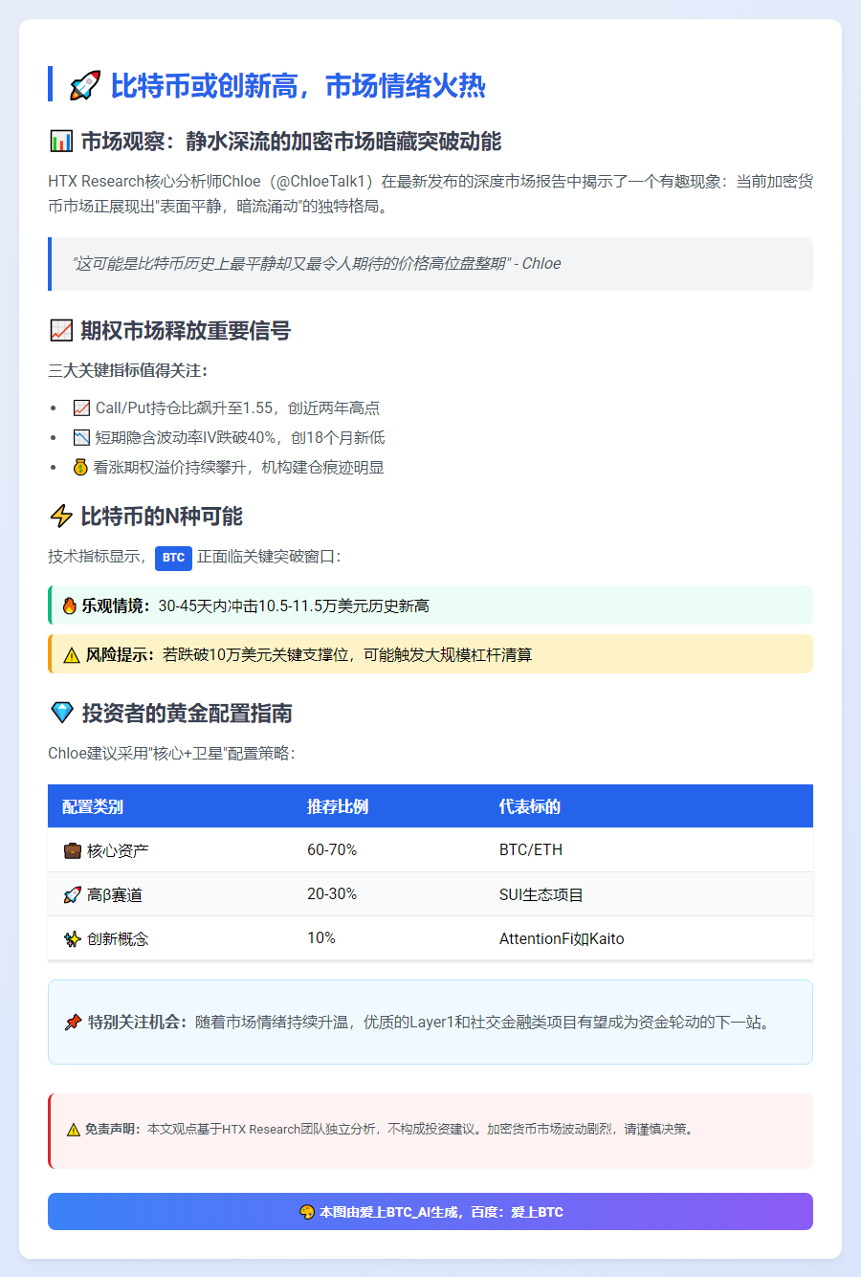Click the @ChloeTalk1 handle mention
This screenshot has width=861, height=1277.
click(320, 182)
